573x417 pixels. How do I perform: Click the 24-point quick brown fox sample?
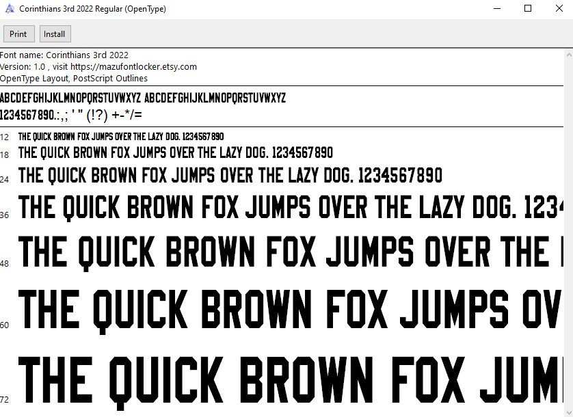pos(230,176)
